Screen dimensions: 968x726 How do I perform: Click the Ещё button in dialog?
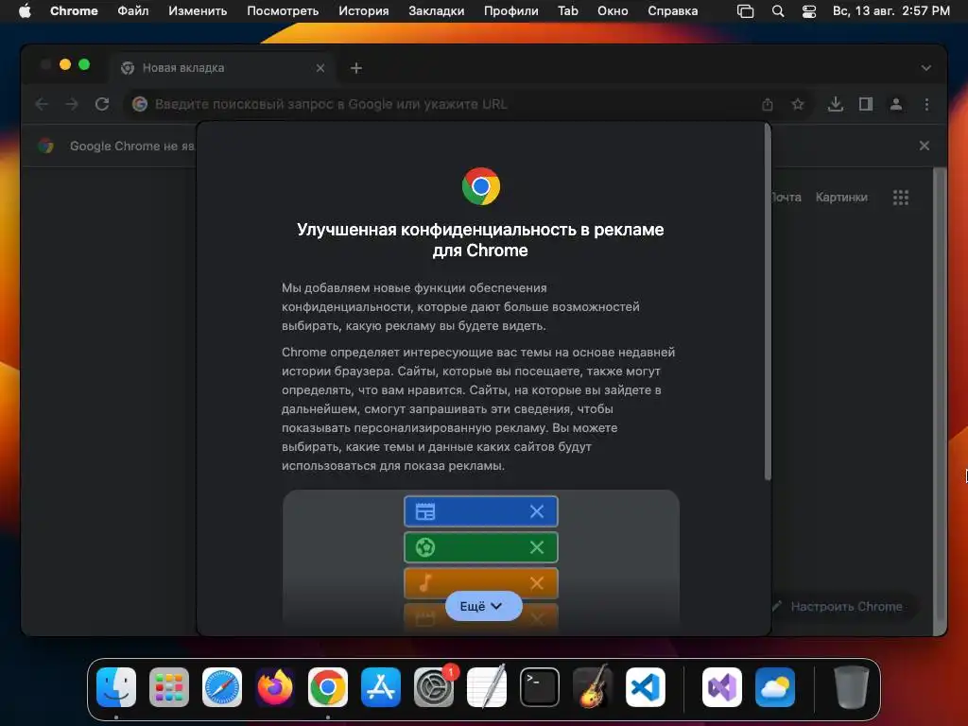pos(483,606)
